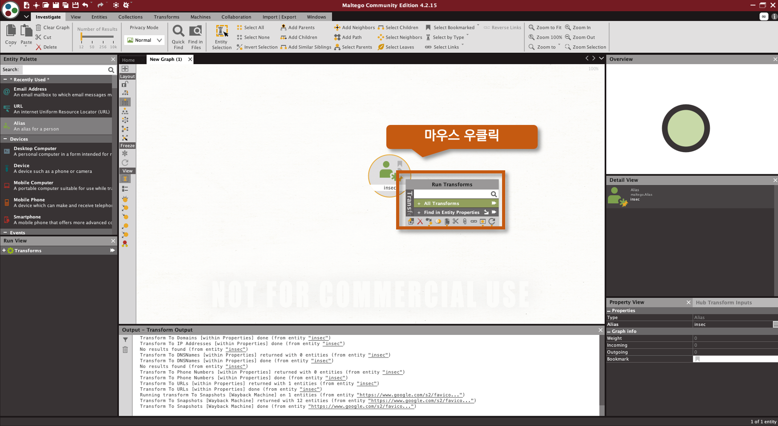Open the Entities ribbon tab
This screenshot has height=426, width=778.
click(99, 17)
